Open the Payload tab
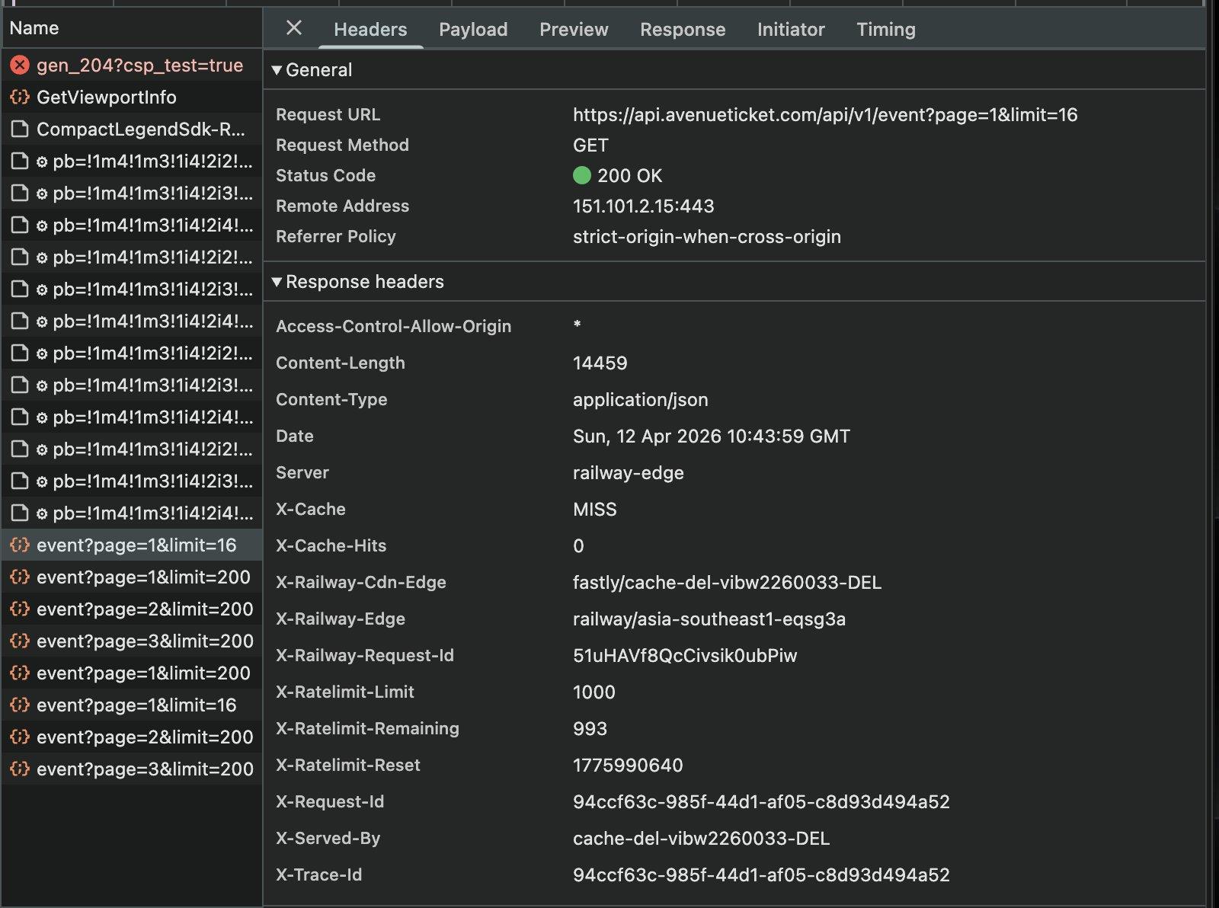The image size is (1219, 908). (x=473, y=29)
